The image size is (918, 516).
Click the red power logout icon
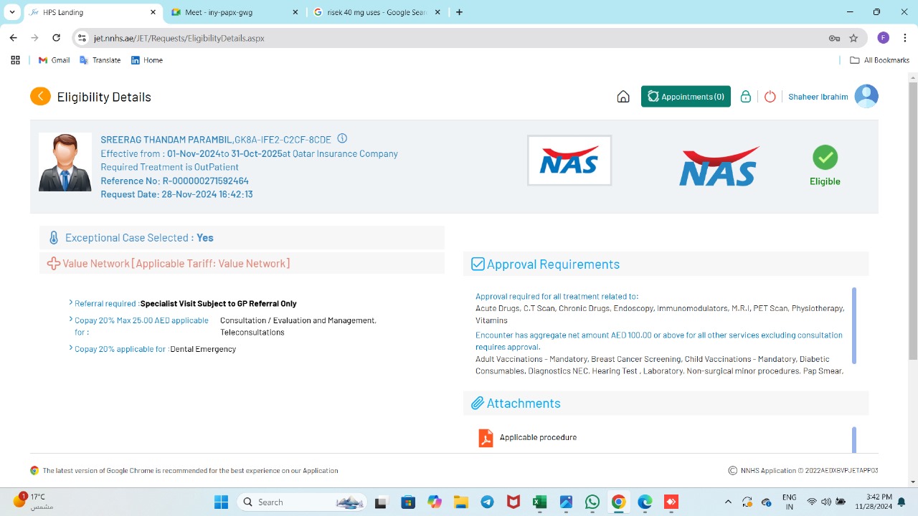click(x=770, y=97)
